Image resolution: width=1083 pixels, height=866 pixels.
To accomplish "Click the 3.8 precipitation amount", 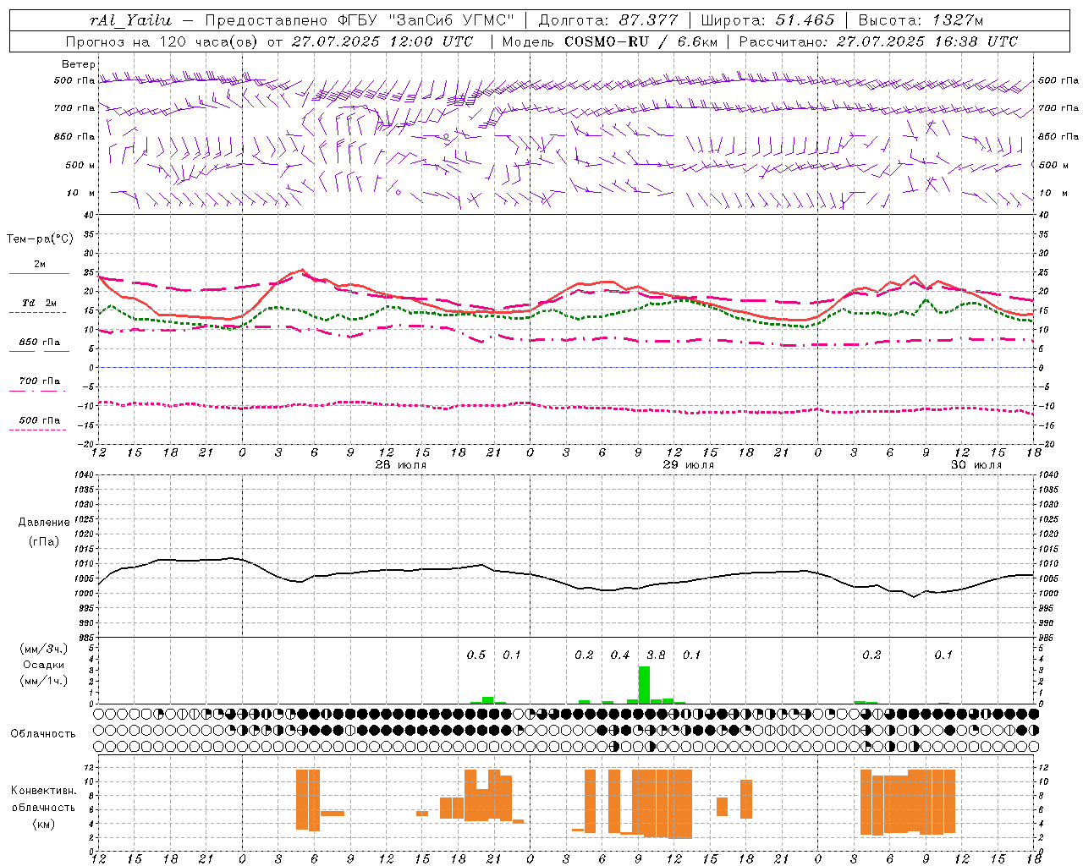I will click(x=656, y=655).
